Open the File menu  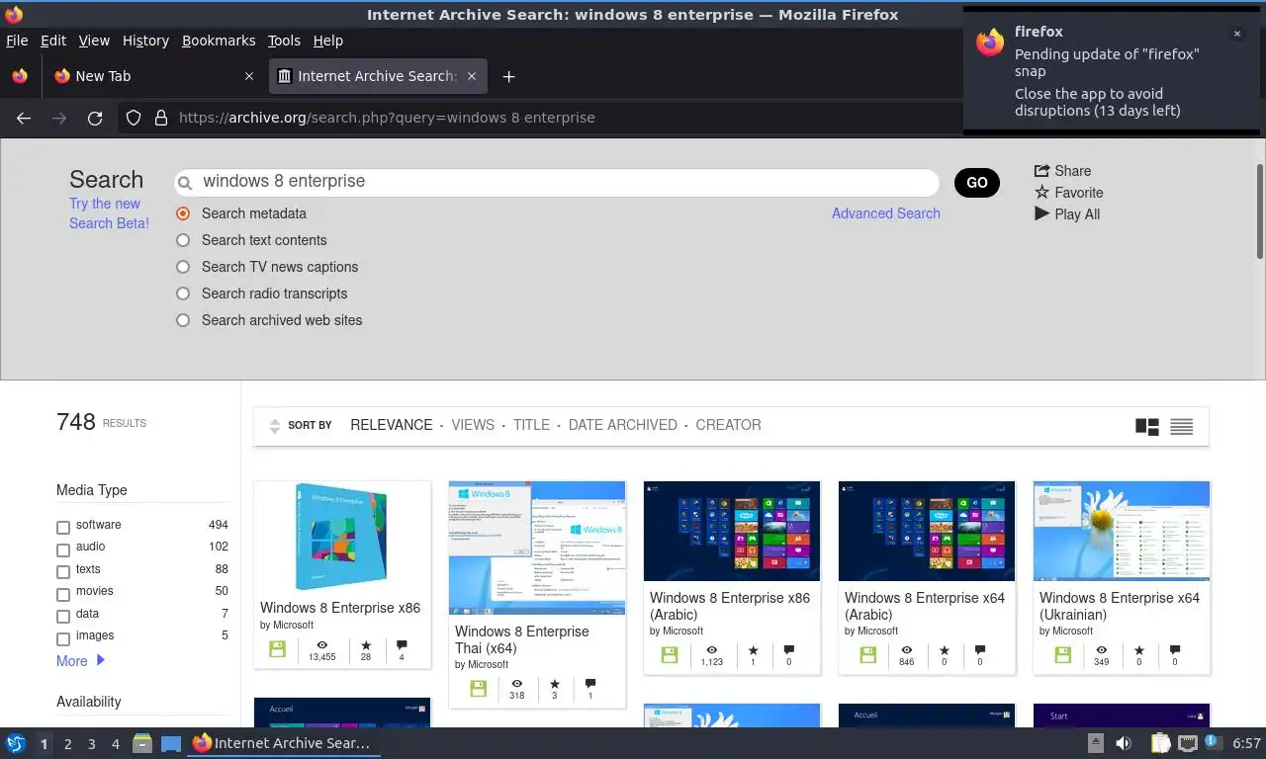[17, 41]
